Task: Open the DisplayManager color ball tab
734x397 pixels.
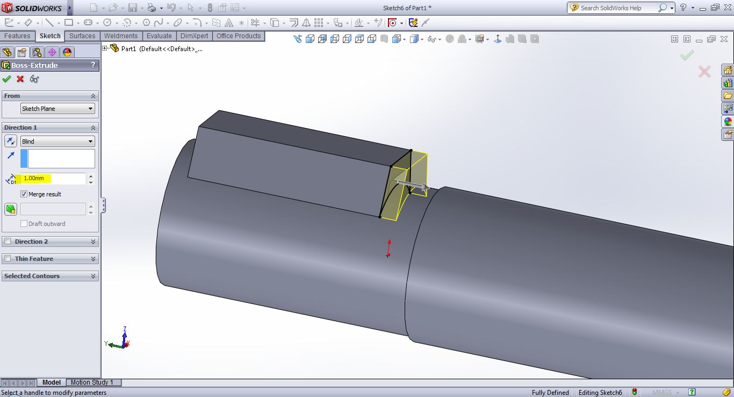Action: coord(67,52)
